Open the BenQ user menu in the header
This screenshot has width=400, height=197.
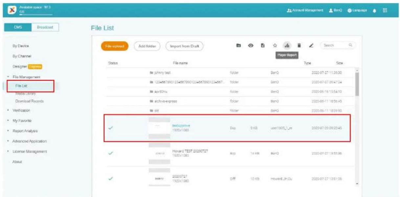point(336,10)
